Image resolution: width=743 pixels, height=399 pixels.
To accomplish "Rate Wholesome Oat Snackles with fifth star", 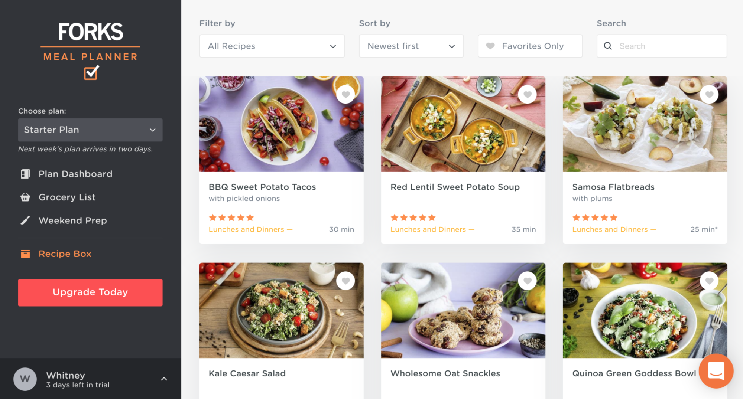I will 432,398.
